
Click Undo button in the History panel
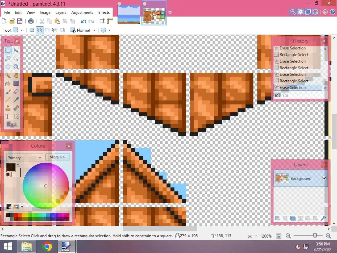pos(278,95)
